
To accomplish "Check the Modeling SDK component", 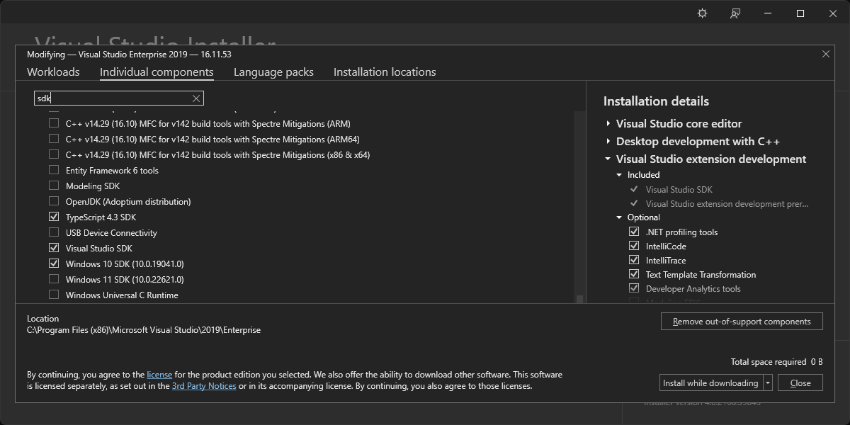I will pos(54,186).
